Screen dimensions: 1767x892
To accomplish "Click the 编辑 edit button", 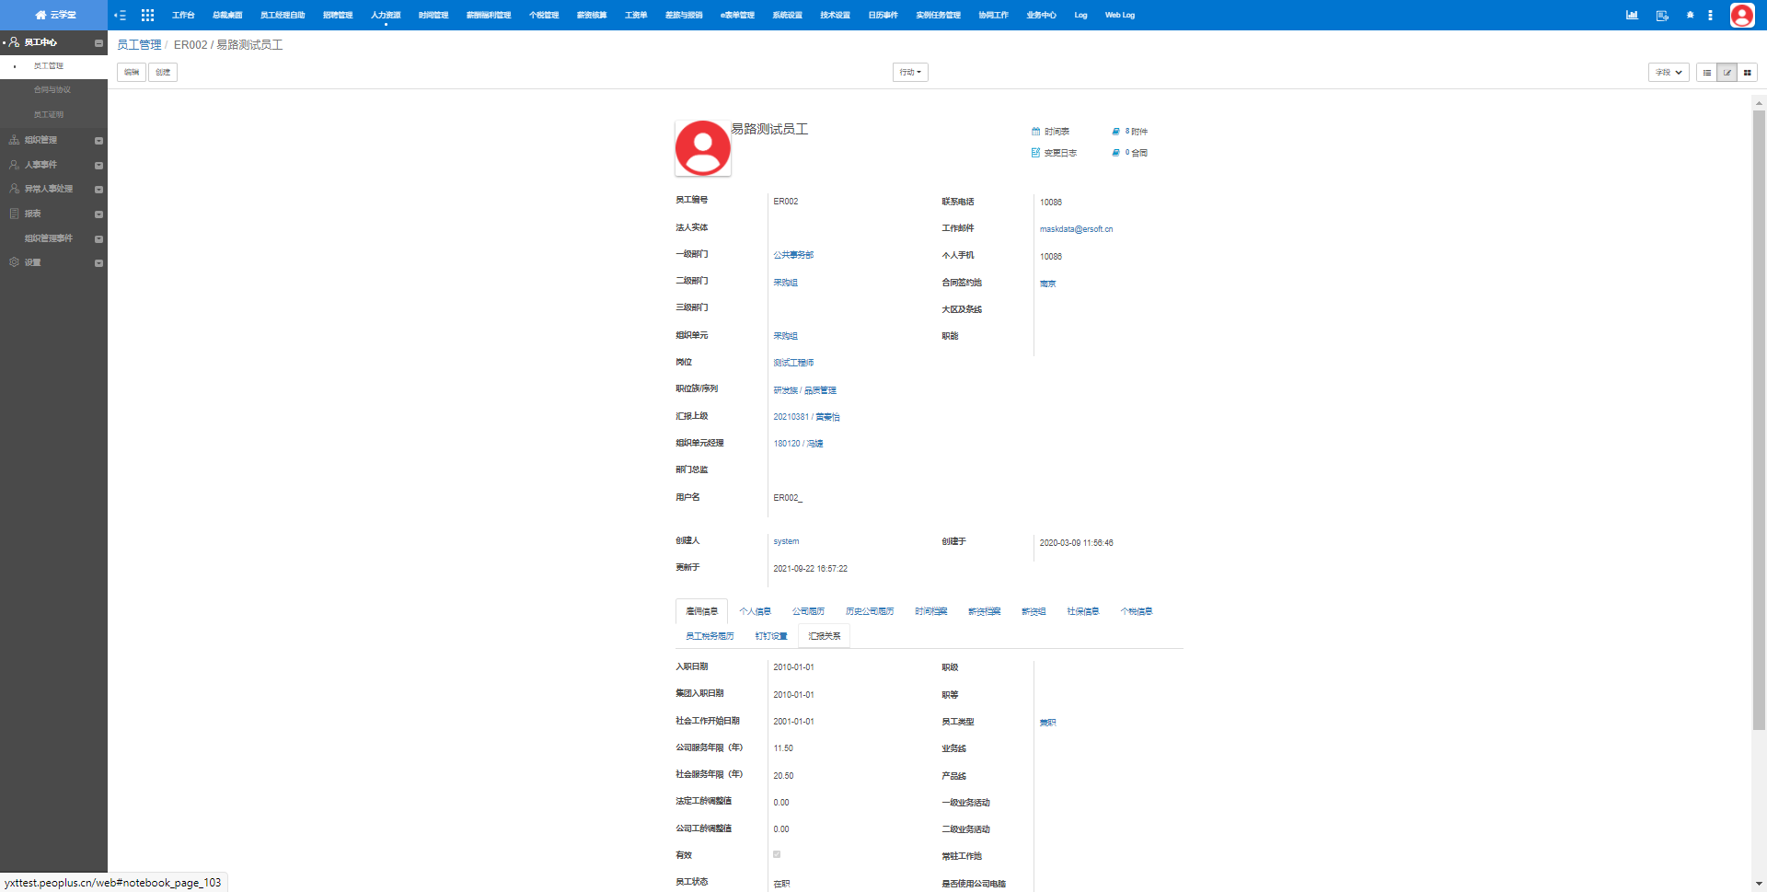I will point(132,73).
